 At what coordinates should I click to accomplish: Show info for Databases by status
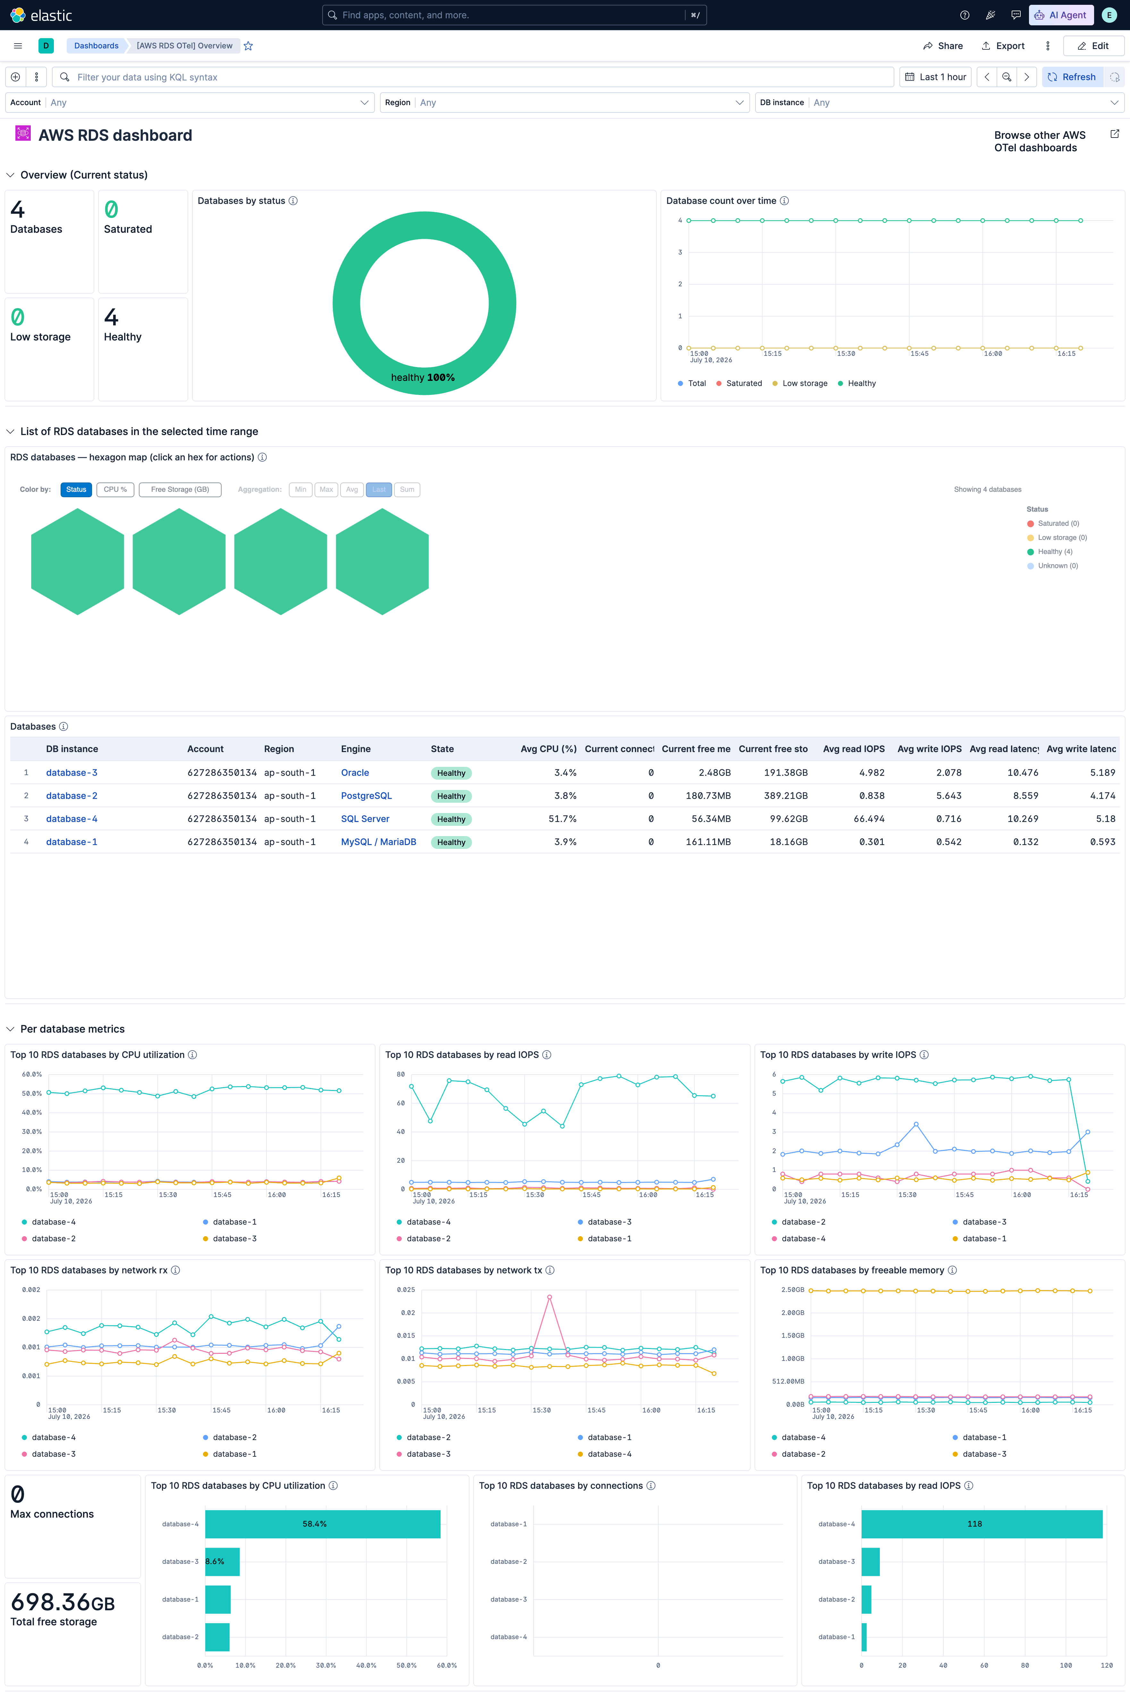point(293,201)
